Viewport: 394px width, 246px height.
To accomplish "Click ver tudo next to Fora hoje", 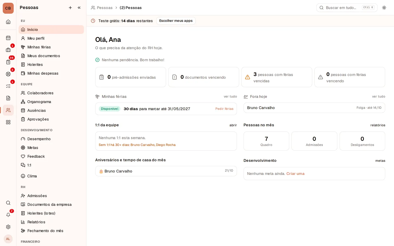I will click(x=379, y=96).
